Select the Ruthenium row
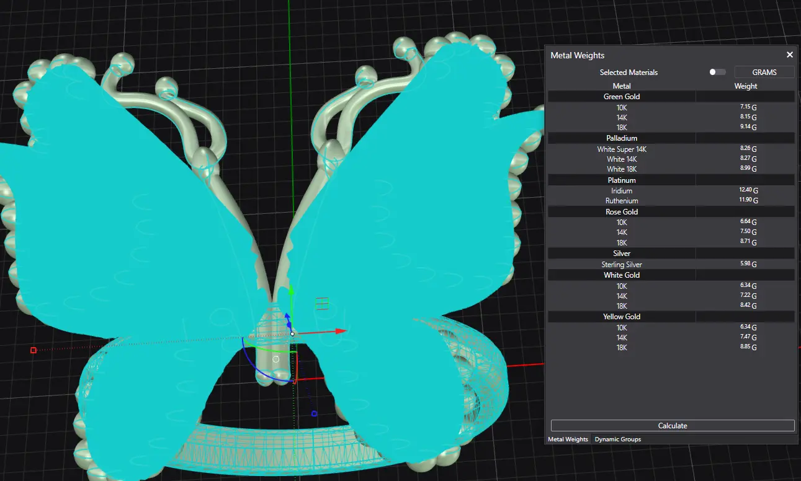This screenshot has height=481, width=801. point(671,201)
